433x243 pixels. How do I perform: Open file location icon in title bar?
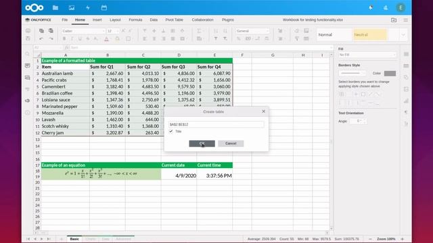394,20
